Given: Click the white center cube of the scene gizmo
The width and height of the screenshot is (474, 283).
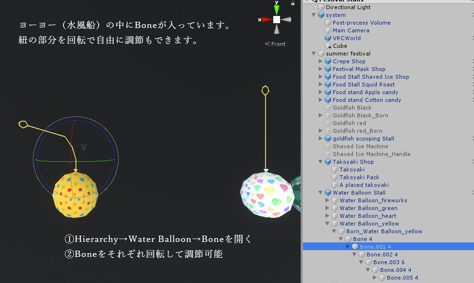Looking at the screenshot, I should point(277,20).
